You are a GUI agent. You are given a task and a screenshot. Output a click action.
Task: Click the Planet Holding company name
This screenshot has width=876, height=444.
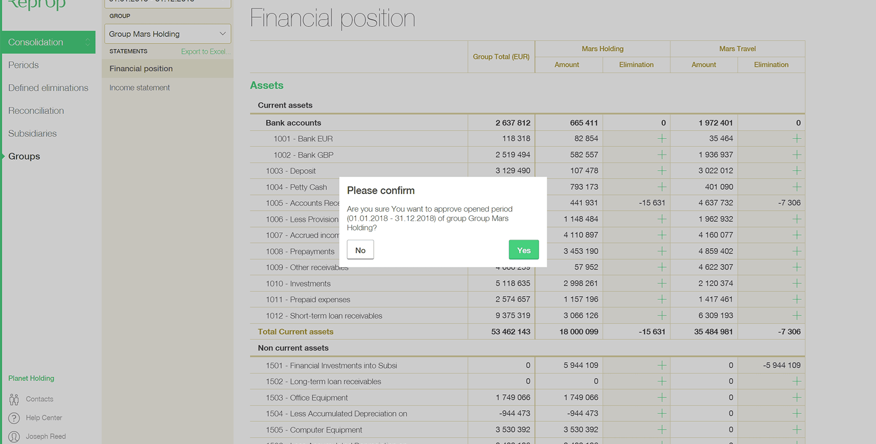(31, 378)
